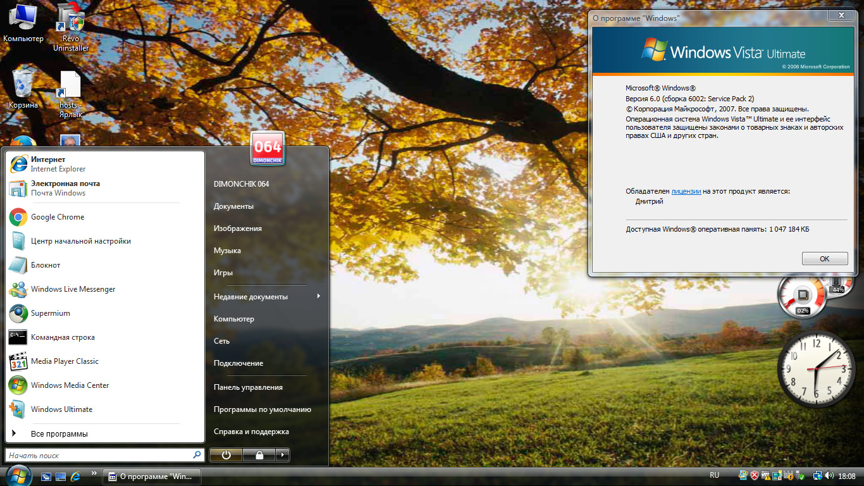
Task: Click the Start menu power button
Action: click(x=226, y=454)
